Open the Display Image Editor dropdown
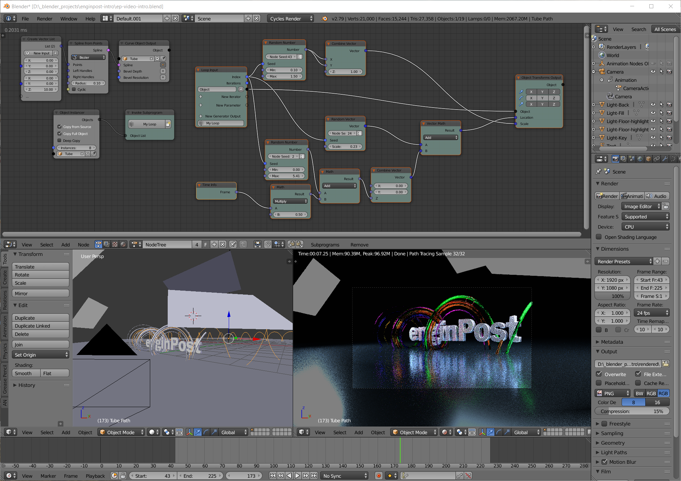681x481 pixels. (641, 206)
